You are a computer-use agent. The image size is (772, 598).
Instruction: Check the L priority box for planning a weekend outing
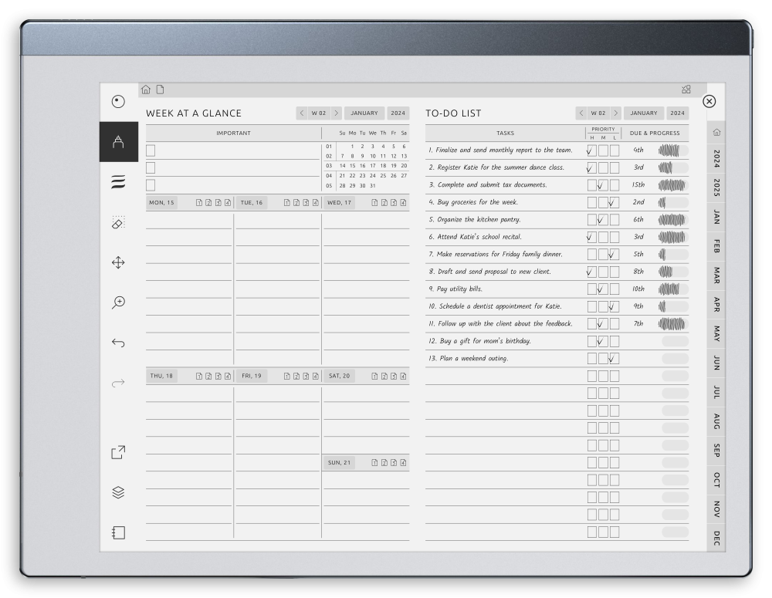(613, 358)
